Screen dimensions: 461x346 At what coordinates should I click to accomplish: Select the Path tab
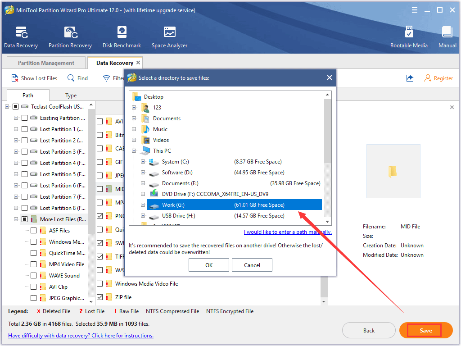[28, 96]
